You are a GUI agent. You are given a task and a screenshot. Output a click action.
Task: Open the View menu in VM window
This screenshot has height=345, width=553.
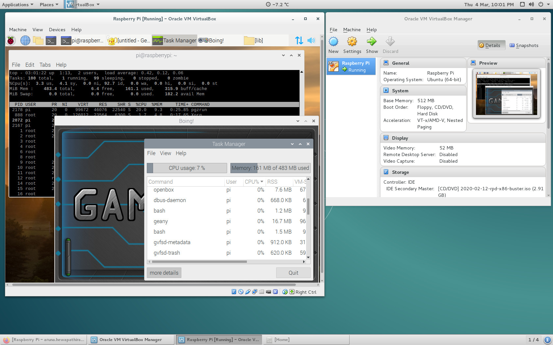click(x=38, y=30)
